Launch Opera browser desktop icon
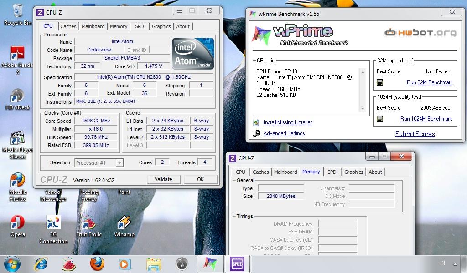 point(18,226)
